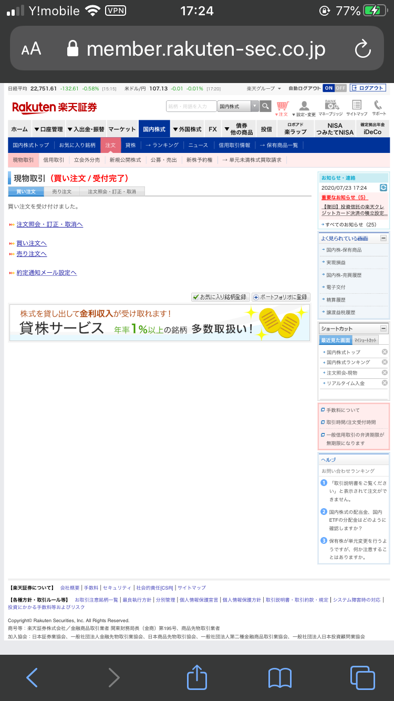Open お気に入り銘柄 in submenu
Image resolution: width=394 pixels, height=701 pixels.
point(77,145)
